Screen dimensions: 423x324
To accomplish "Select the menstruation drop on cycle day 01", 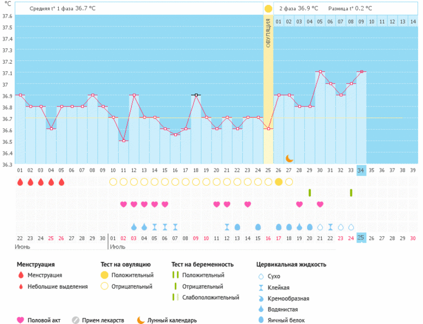I will pos(20,182).
